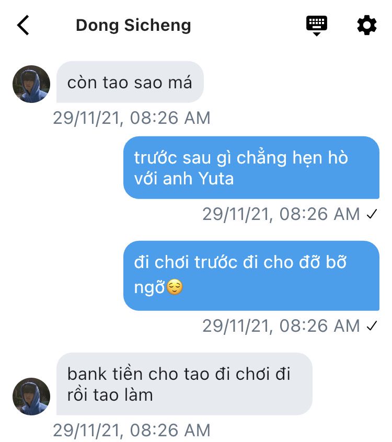The height and width of the screenshot is (442, 392).
Task: Click the word 'ngỡ' before the emoji
Action: [x=149, y=287]
